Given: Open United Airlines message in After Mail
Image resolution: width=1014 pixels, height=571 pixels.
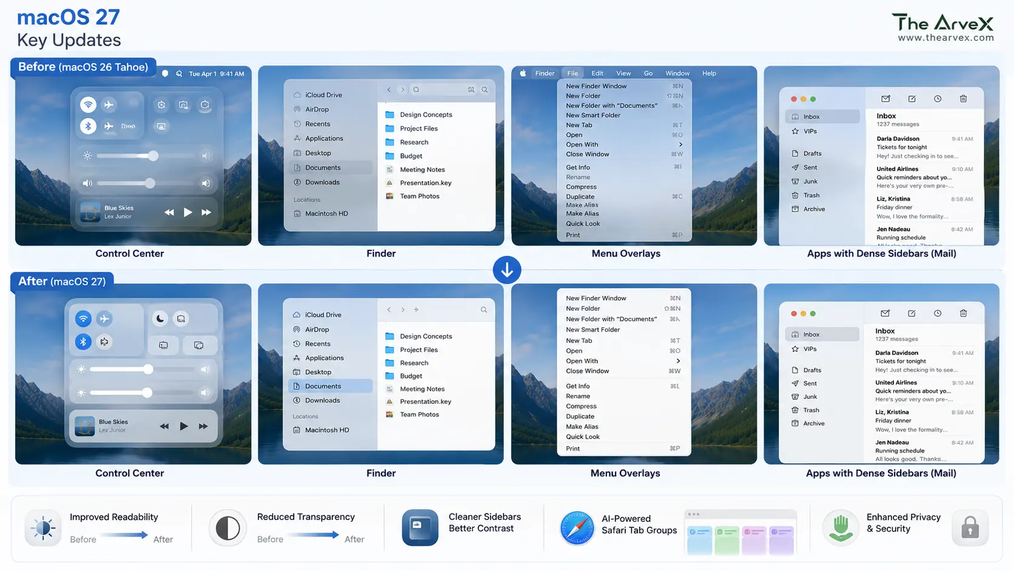Looking at the screenshot, I should (x=924, y=391).
